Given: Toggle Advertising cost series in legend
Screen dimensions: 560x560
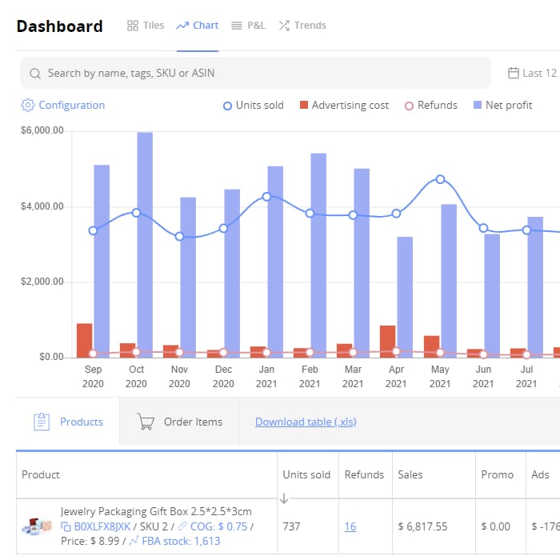Looking at the screenshot, I should (x=344, y=106).
